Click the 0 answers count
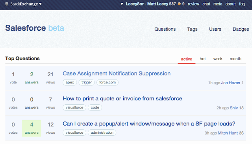 coord(31,103)
